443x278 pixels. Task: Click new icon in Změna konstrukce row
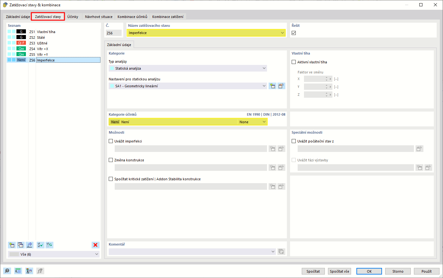(x=272, y=168)
